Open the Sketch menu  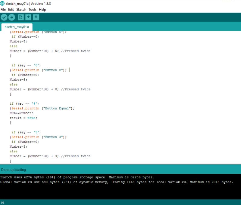pyautogui.click(x=21, y=9)
